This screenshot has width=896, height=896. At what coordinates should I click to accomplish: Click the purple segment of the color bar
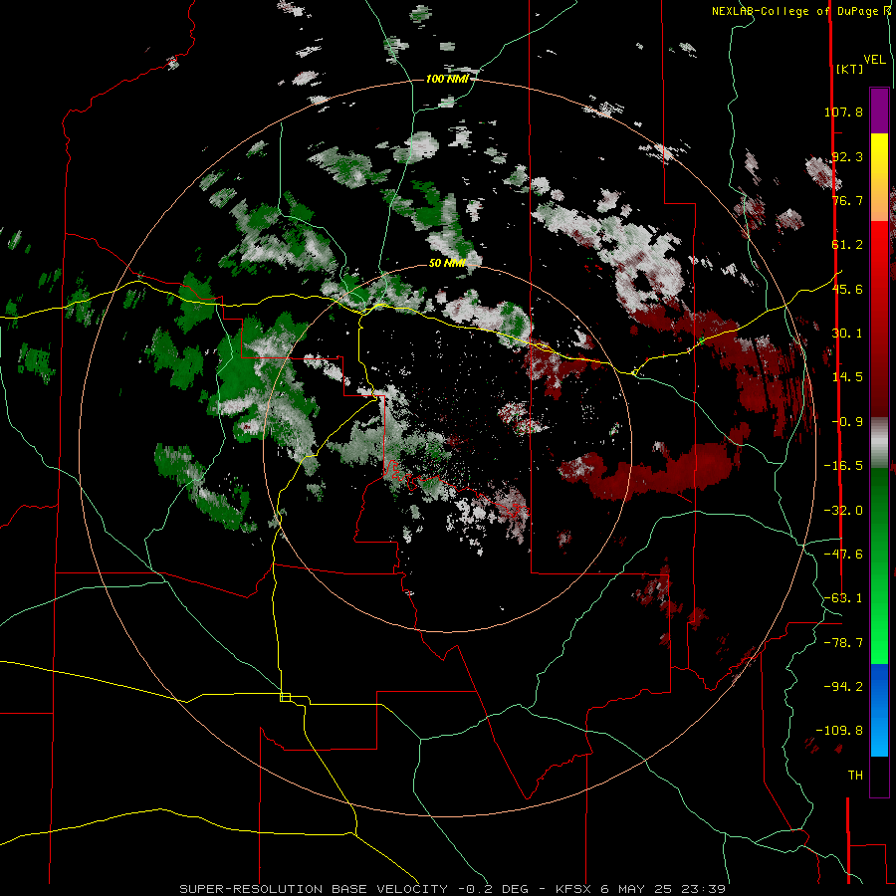pyautogui.click(x=879, y=111)
